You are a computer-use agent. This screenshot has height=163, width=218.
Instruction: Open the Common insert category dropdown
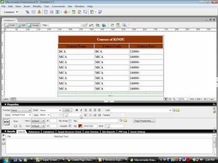(11, 12)
